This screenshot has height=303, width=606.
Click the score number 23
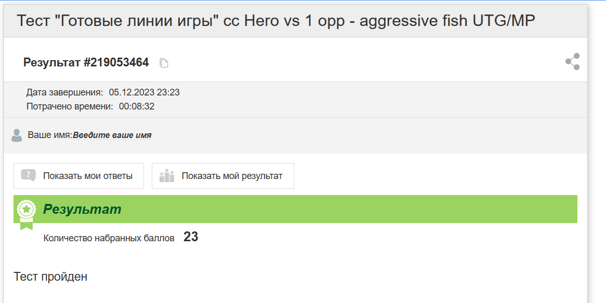tap(191, 237)
